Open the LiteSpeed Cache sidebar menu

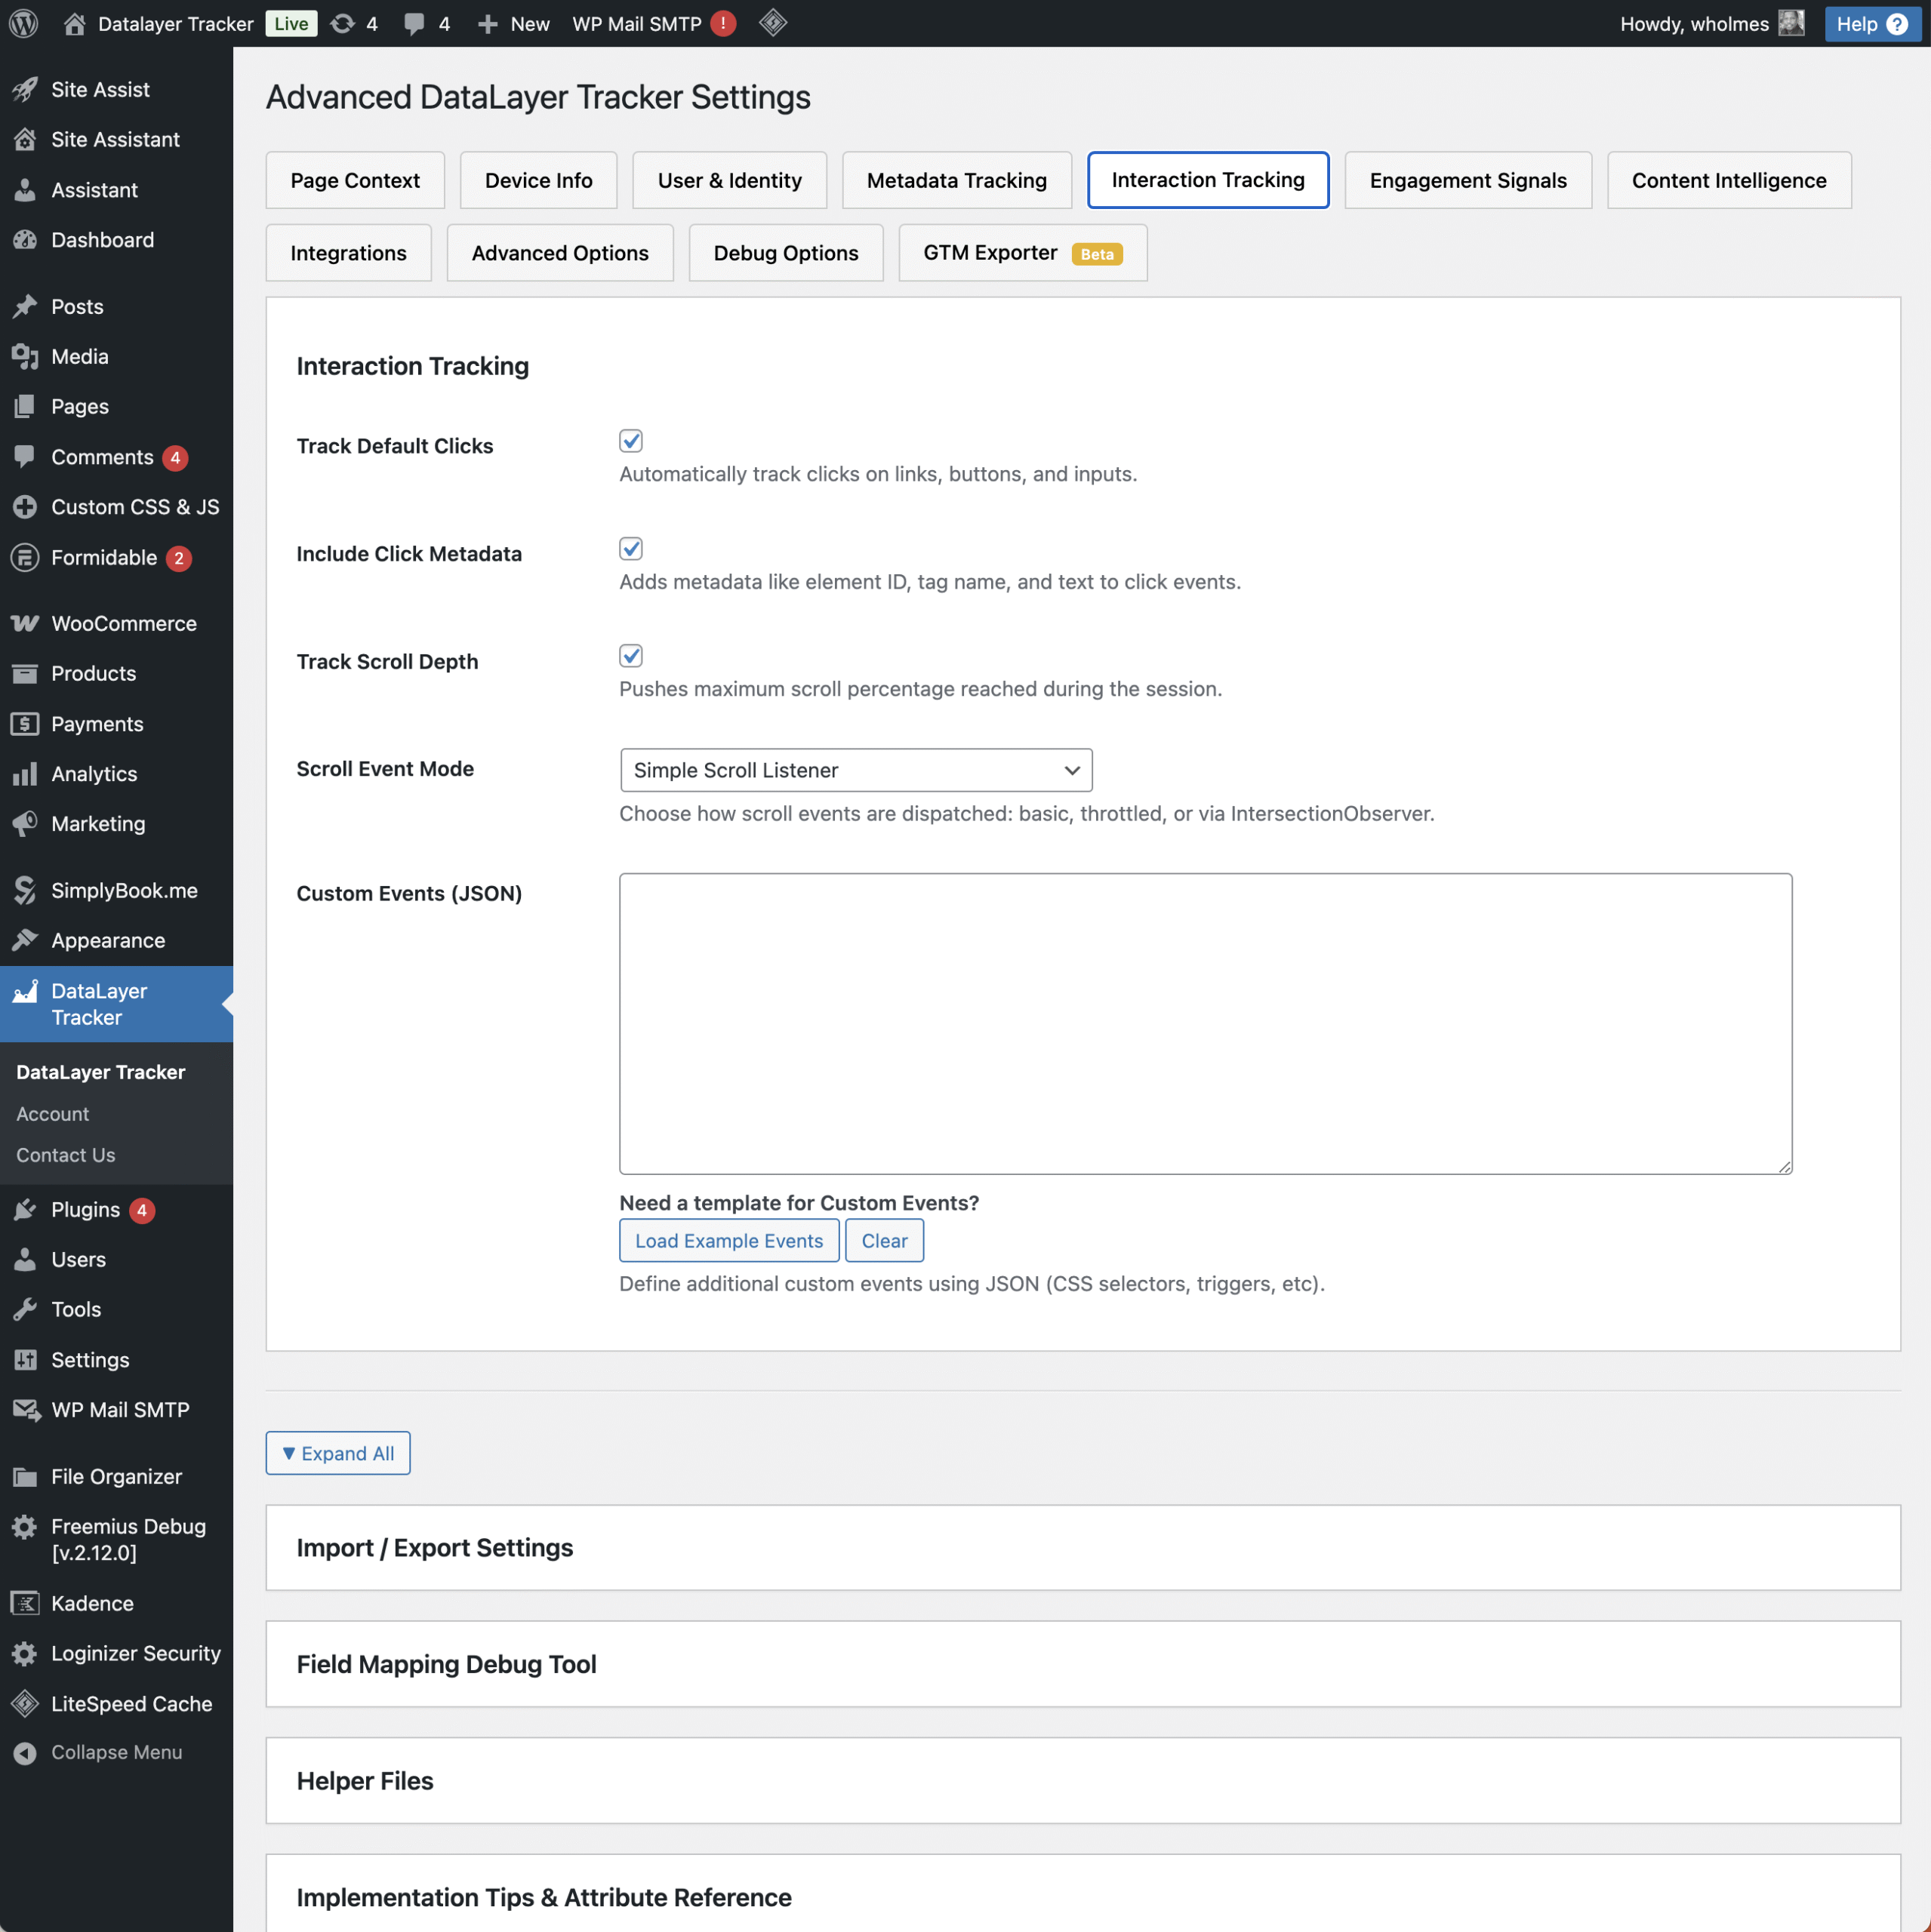pos(116,1703)
